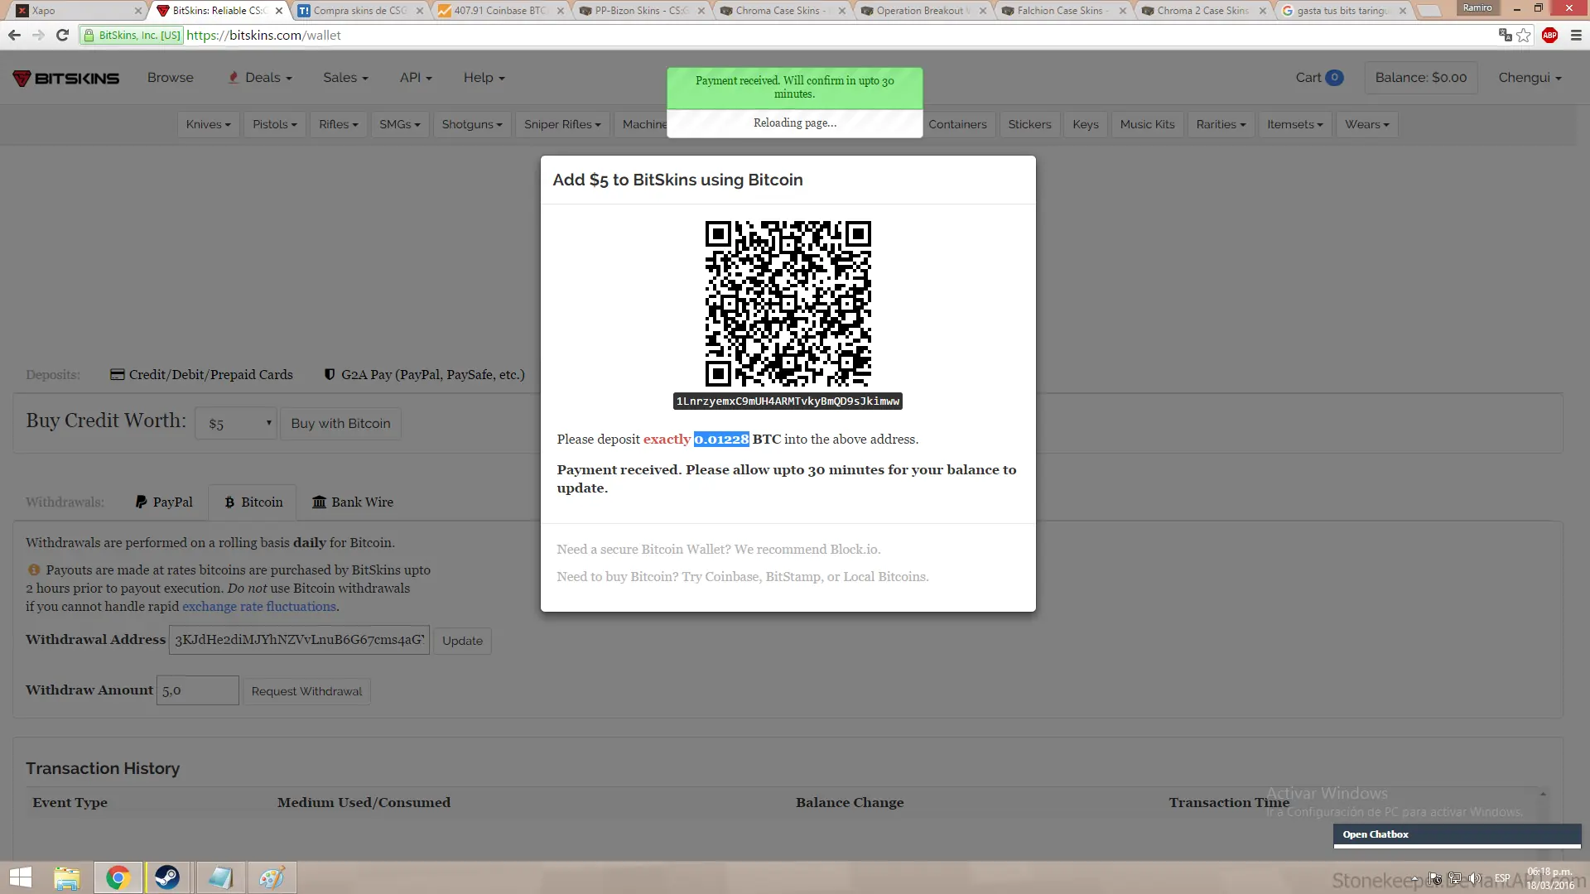Viewport: 1590px width, 894px height.
Task: Click the Chrome taskbar icon
Action: 118,877
